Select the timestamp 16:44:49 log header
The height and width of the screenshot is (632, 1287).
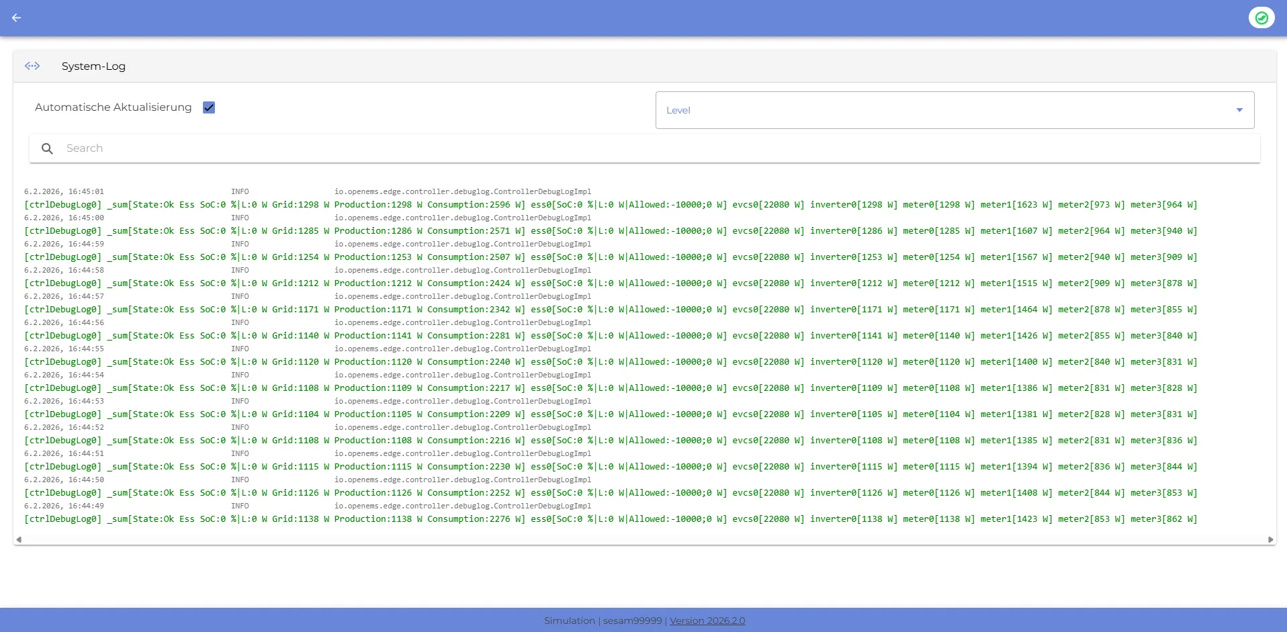pos(64,506)
